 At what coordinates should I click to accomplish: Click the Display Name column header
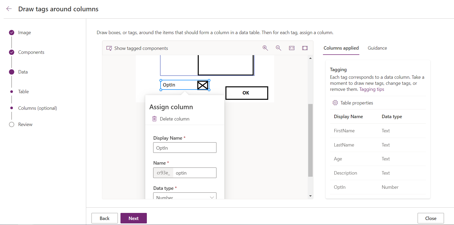pos(348,117)
